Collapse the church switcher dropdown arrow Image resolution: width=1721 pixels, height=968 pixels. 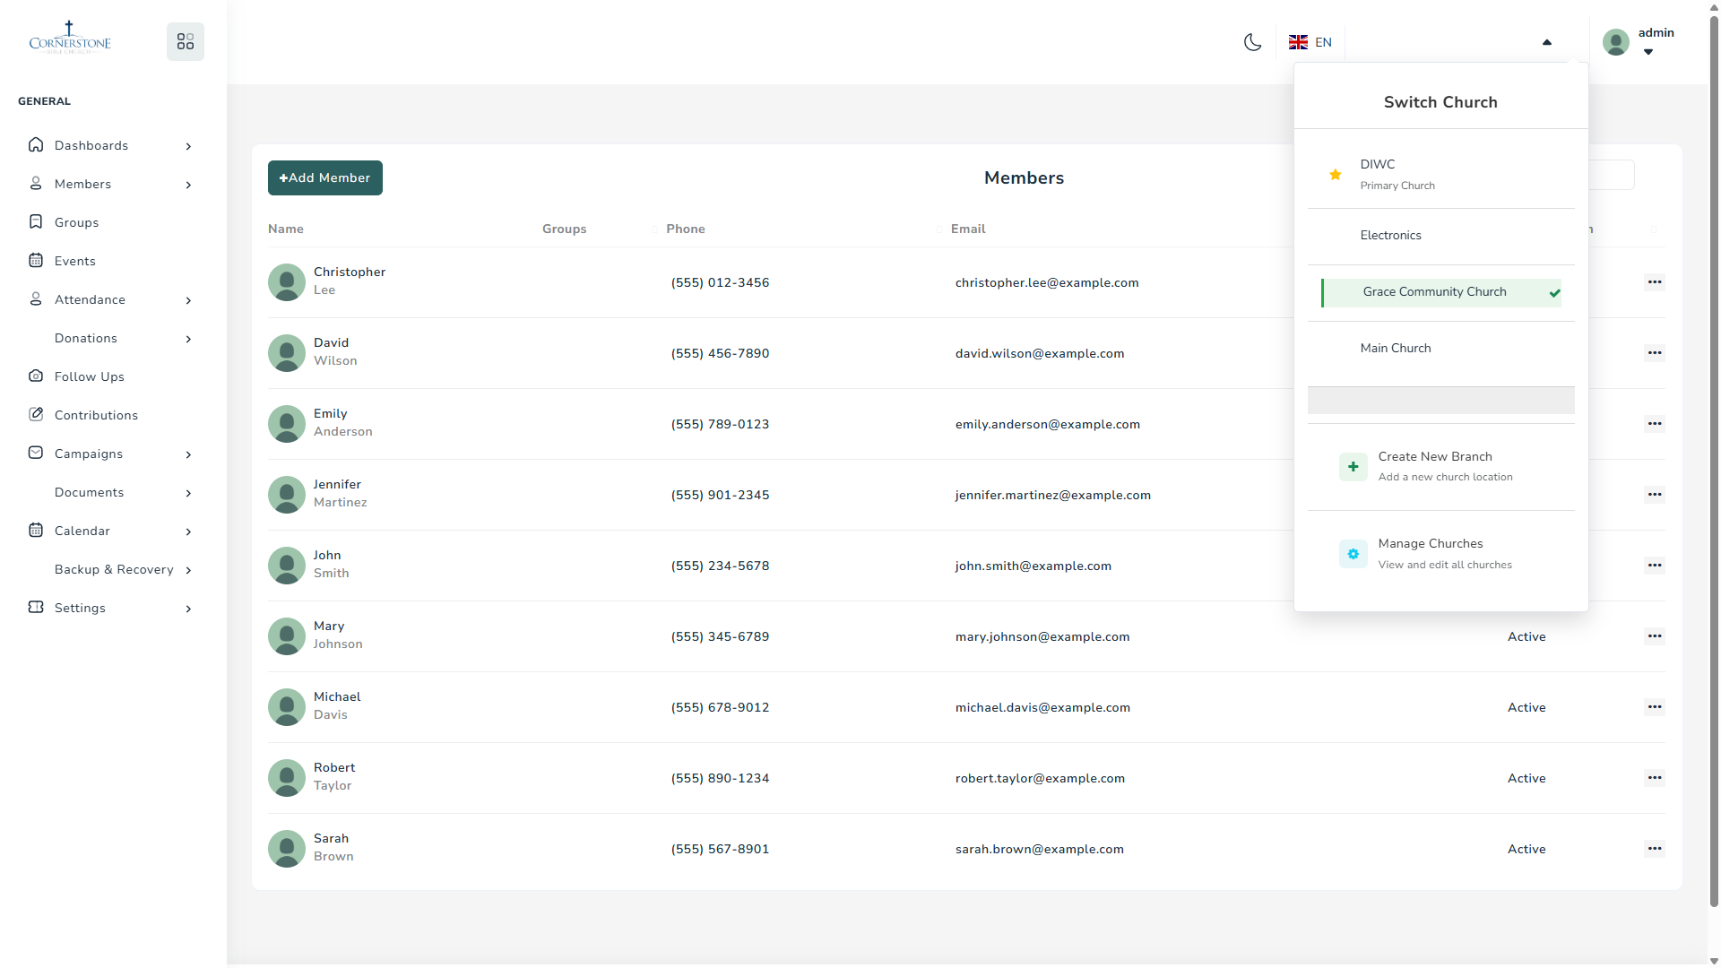(x=1546, y=42)
